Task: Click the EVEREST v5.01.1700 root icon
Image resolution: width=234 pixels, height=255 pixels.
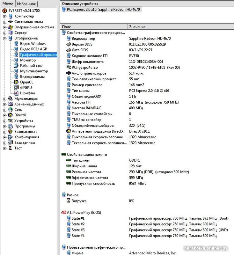Action: (x=5, y=11)
